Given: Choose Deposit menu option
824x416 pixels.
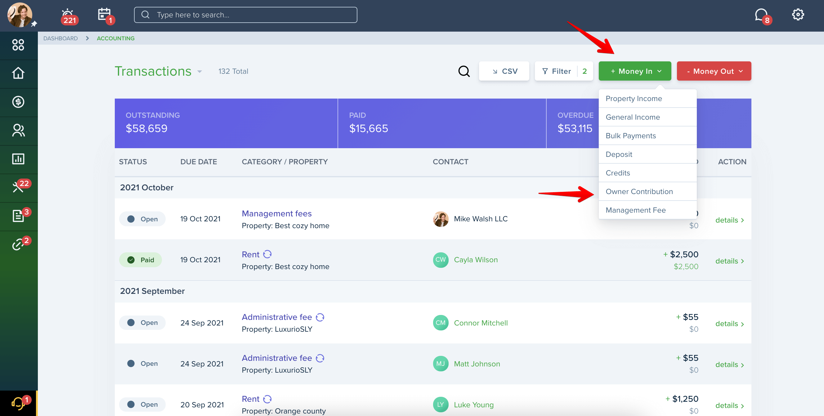Looking at the screenshot, I should point(647,154).
